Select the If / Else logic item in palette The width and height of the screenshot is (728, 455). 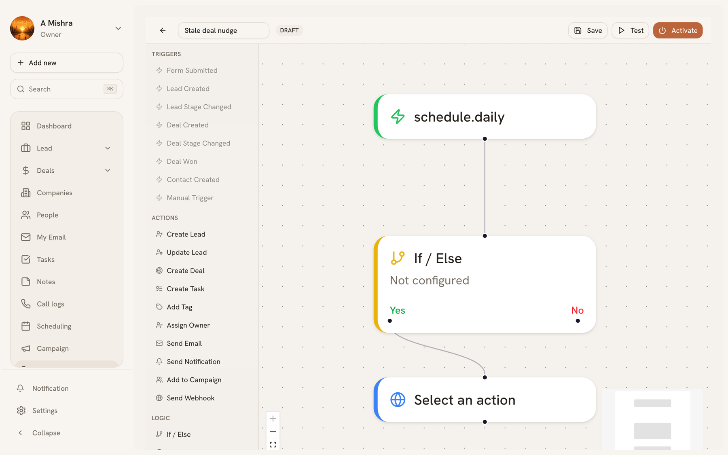[202, 434]
